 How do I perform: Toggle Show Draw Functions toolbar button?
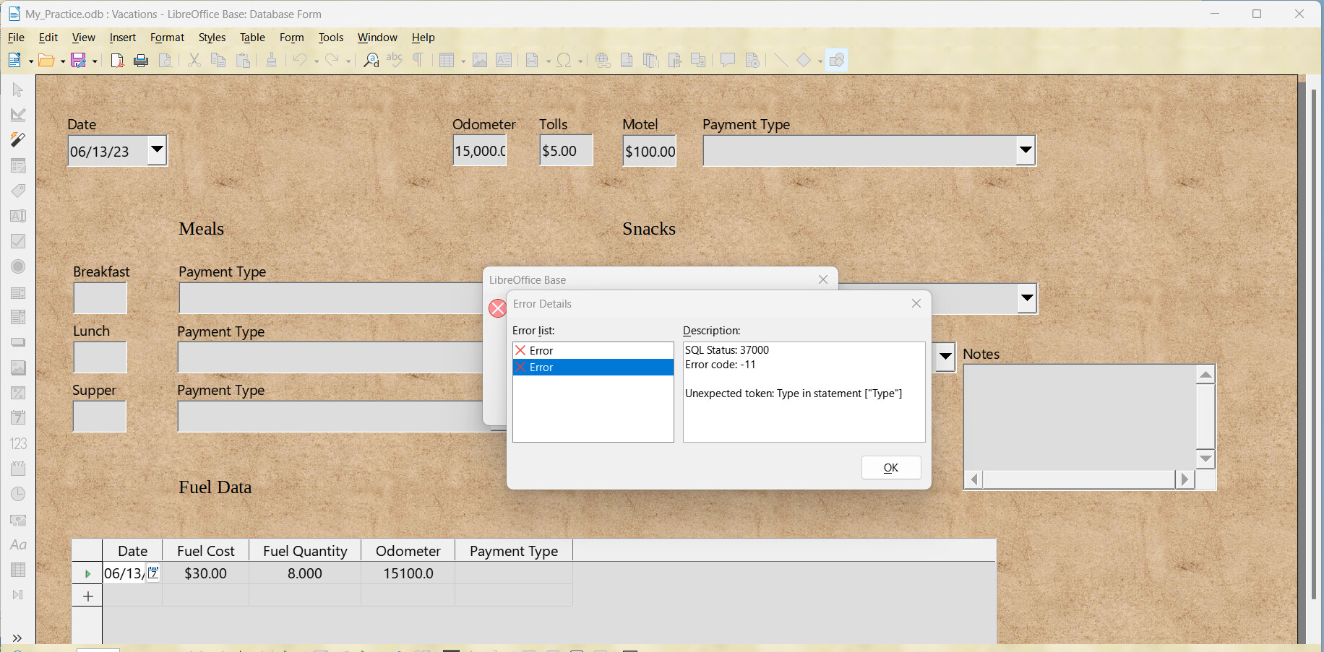[836, 61]
